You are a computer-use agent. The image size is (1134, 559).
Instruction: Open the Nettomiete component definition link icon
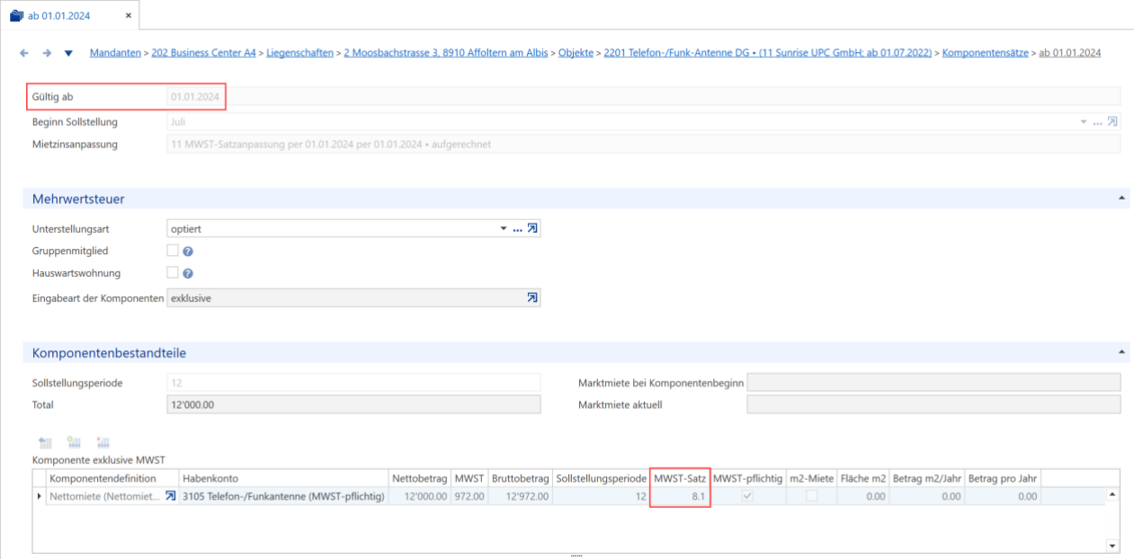(x=170, y=495)
